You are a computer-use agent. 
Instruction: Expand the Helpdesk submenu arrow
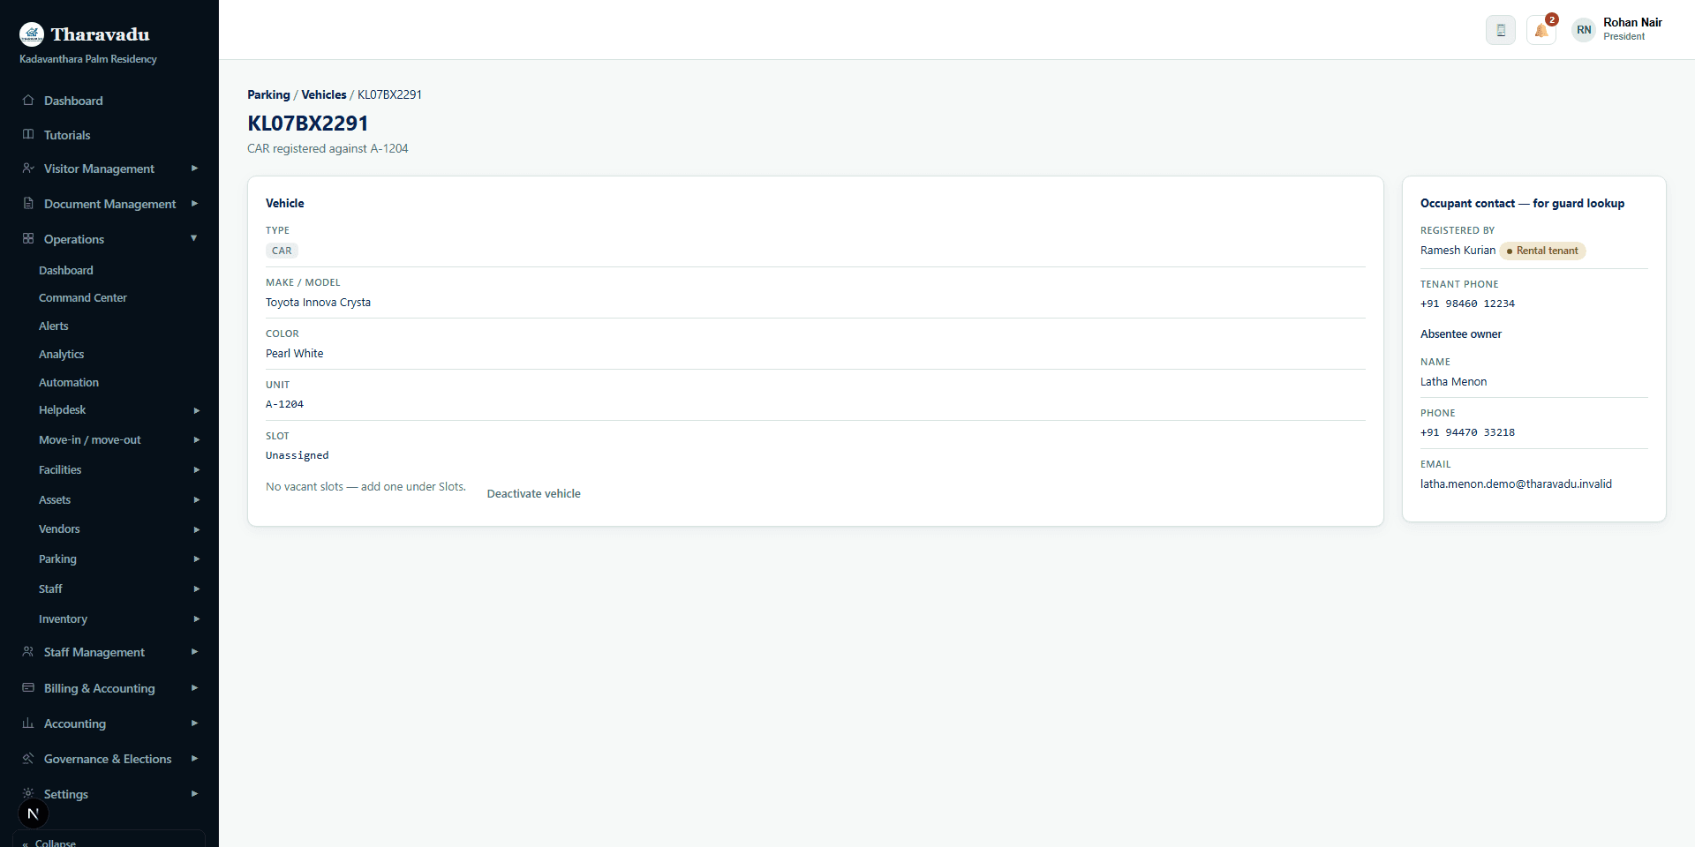(196, 410)
